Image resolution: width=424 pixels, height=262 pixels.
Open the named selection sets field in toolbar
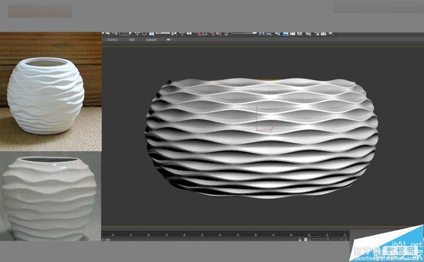tap(244, 33)
